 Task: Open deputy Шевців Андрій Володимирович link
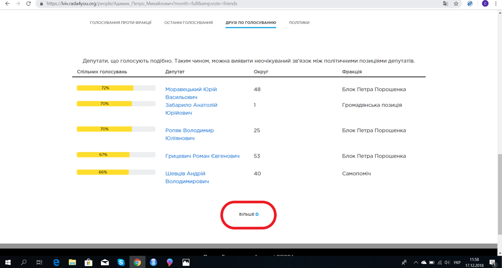(187, 177)
